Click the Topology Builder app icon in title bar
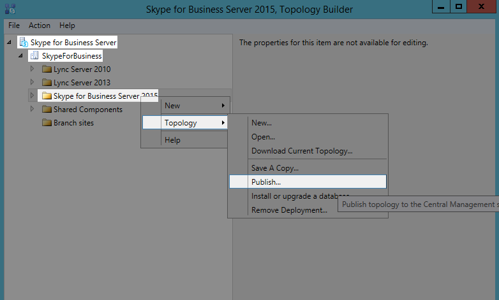Image resolution: width=499 pixels, height=300 pixels. click(x=10, y=9)
